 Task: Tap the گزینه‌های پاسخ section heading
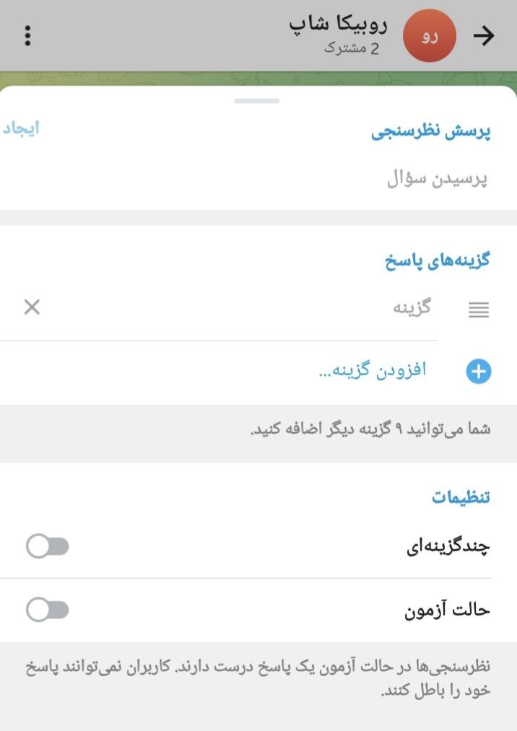437,261
